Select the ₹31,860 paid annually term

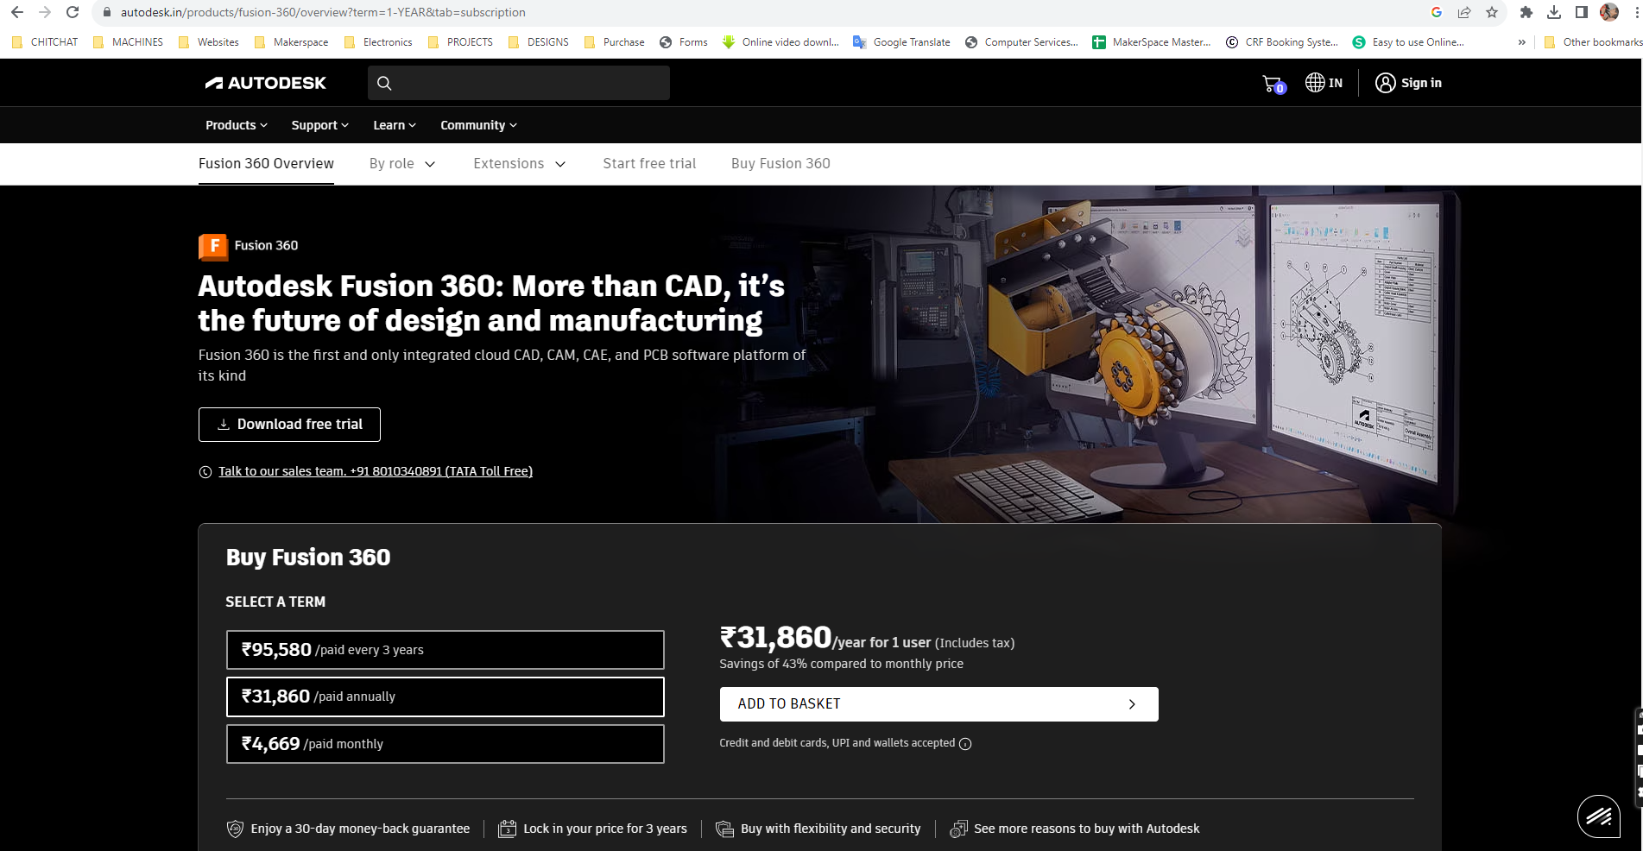coord(446,697)
